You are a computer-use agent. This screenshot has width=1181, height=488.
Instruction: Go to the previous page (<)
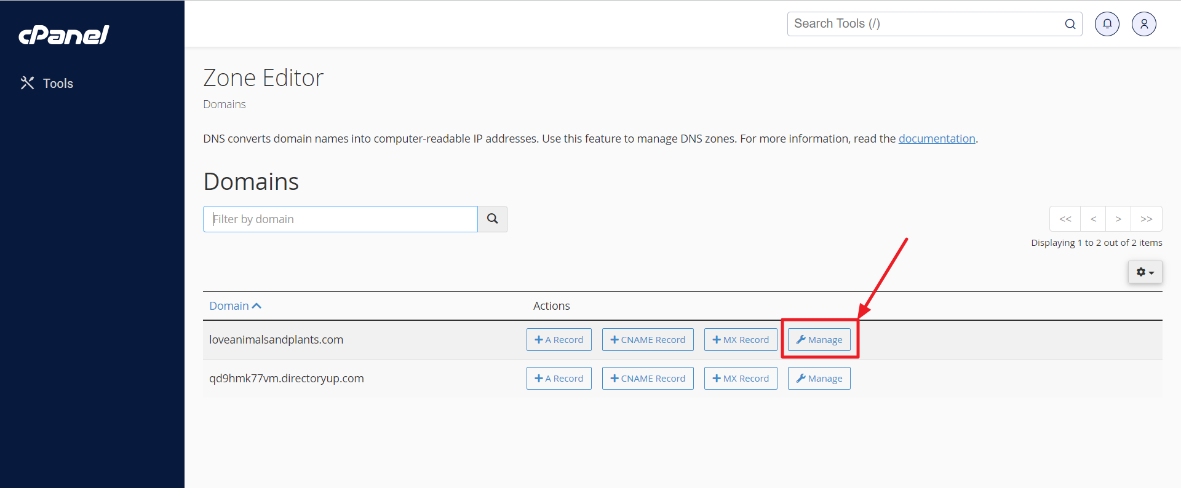point(1093,219)
